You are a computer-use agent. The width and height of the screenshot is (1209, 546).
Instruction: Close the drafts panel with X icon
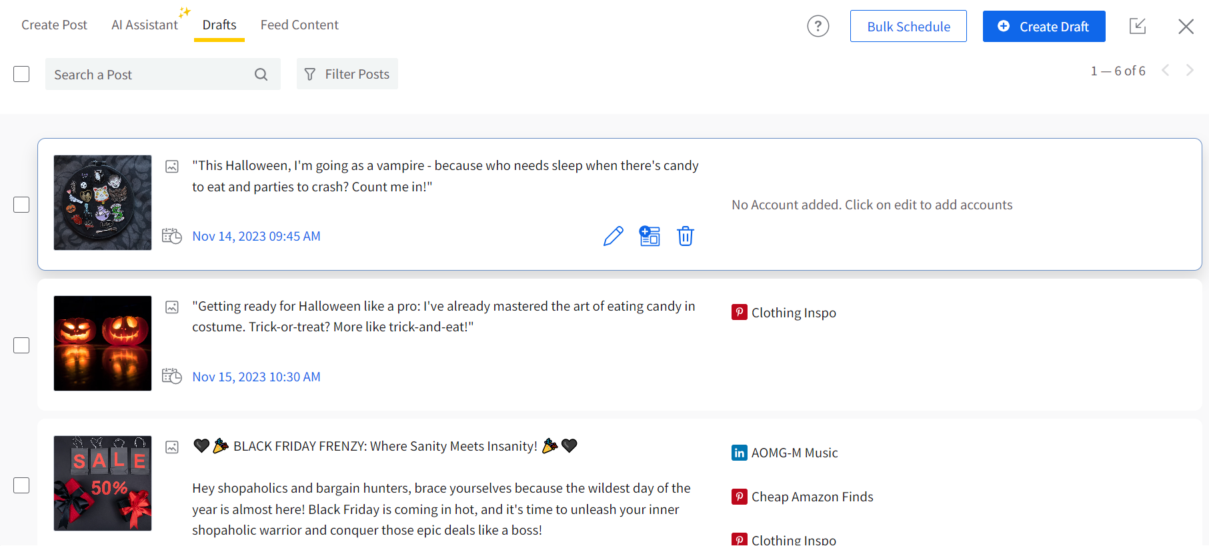[1186, 27]
